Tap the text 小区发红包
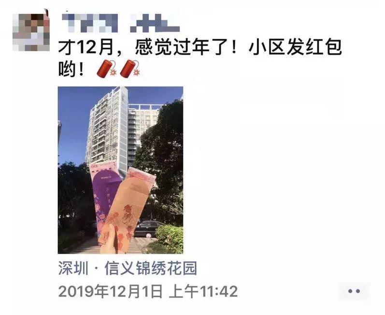The height and width of the screenshot is (315, 385). pos(295,47)
